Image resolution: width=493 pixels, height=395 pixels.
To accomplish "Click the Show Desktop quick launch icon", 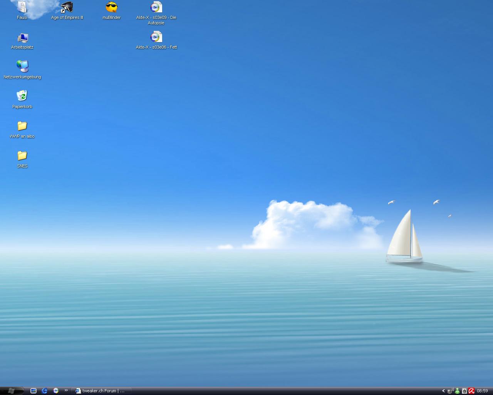I will coord(34,391).
